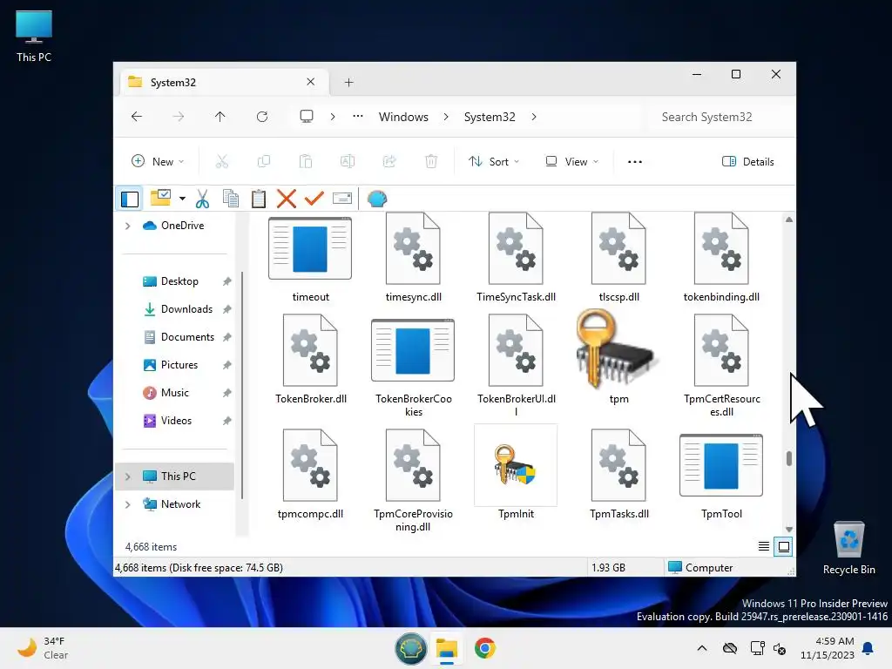Refresh the System32 folder
This screenshot has height=669, width=892.
pos(262,117)
